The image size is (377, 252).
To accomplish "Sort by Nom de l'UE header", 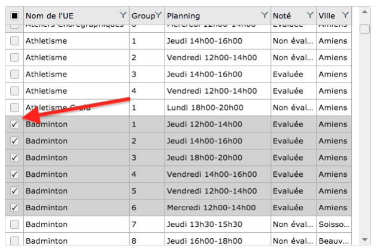I will coord(66,16).
